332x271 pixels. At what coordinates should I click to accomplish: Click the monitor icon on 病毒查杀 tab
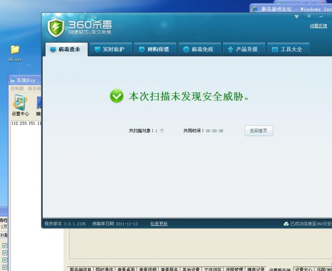point(53,49)
